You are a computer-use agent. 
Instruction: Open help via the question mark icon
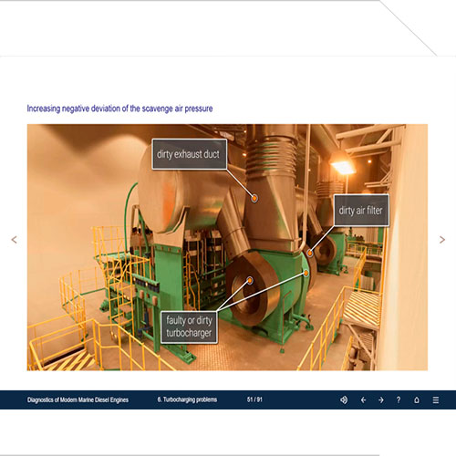tap(399, 399)
